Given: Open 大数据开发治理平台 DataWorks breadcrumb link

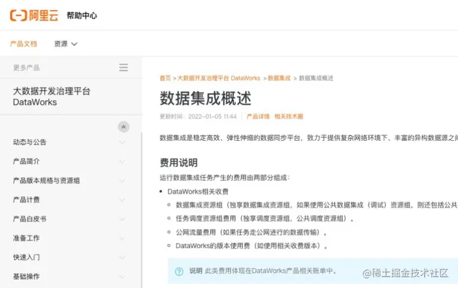Looking at the screenshot, I should [x=219, y=78].
